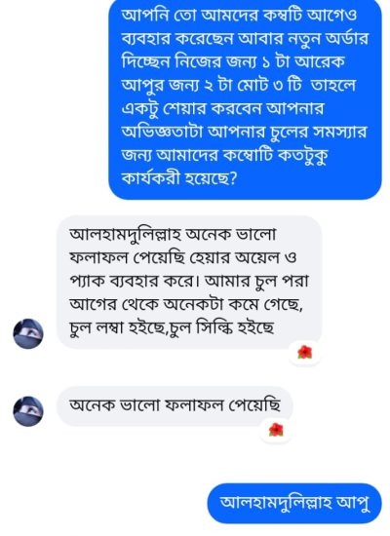The height and width of the screenshot is (536, 390).
Task: Open sender's avatar next to 'অনেক ভালো ফলাফল পেয়েছি'
Action: pyautogui.click(x=28, y=411)
